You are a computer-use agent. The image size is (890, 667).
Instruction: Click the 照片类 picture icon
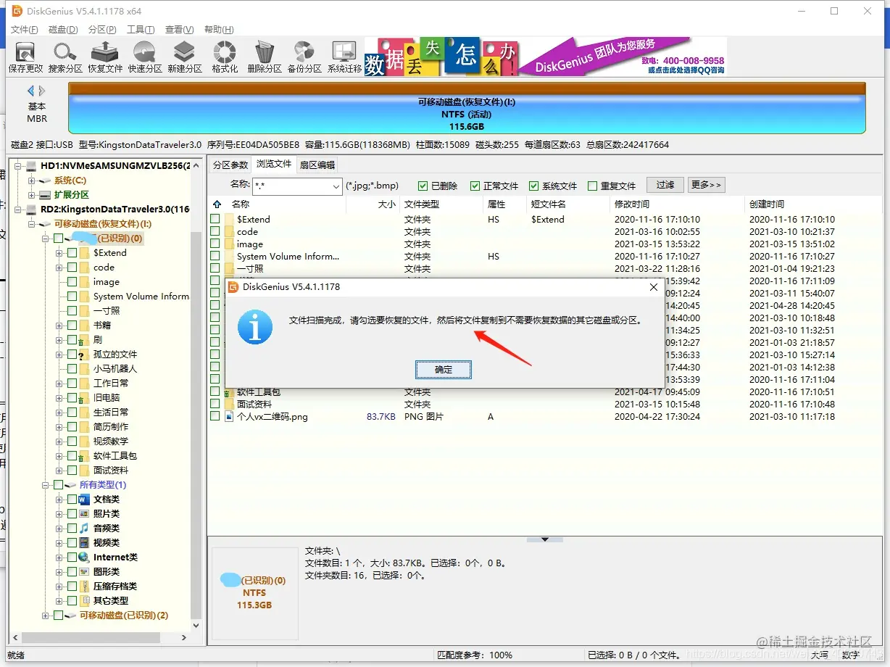pyautogui.click(x=84, y=514)
